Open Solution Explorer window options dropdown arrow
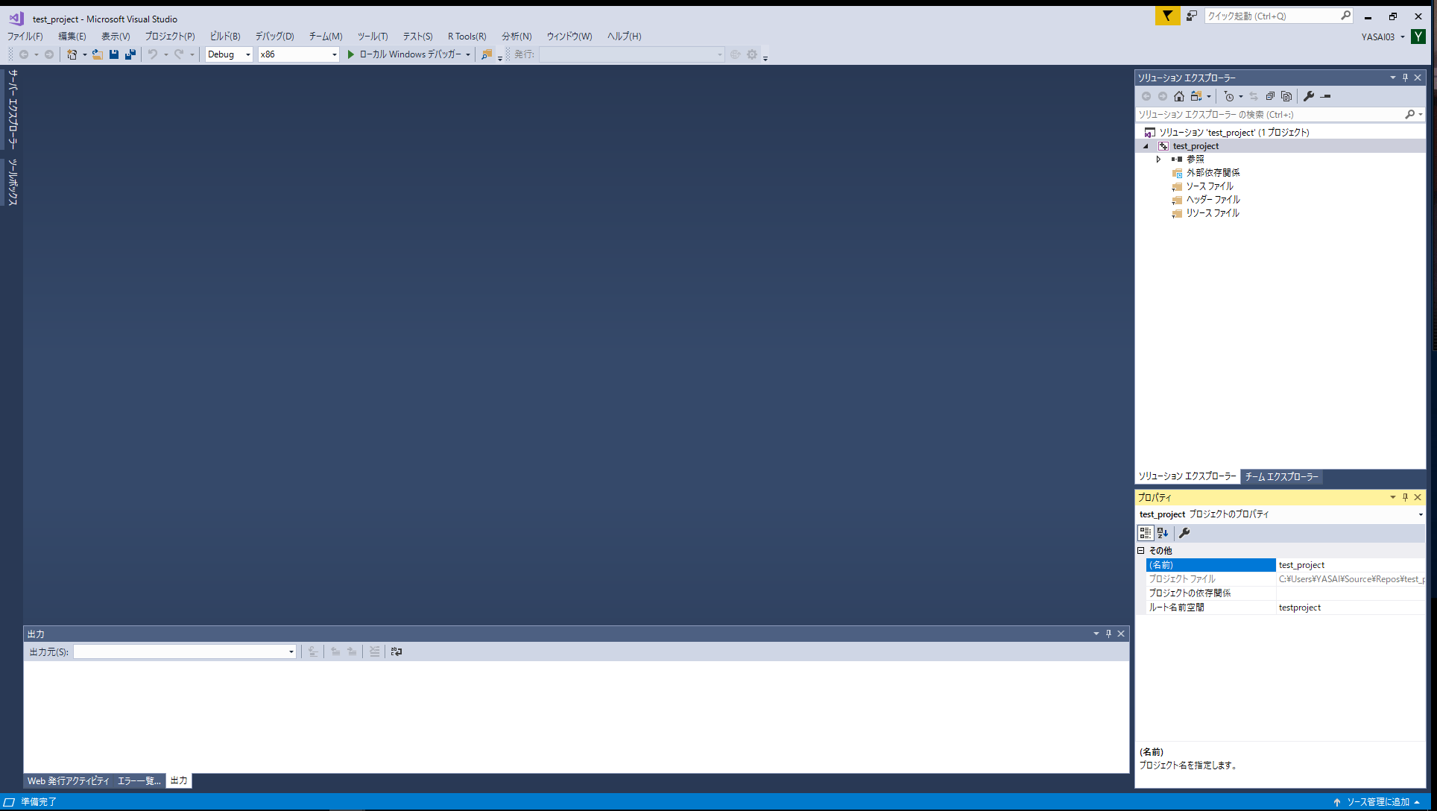Image resolution: width=1437 pixels, height=811 pixels. pyautogui.click(x=1392, y=78)
